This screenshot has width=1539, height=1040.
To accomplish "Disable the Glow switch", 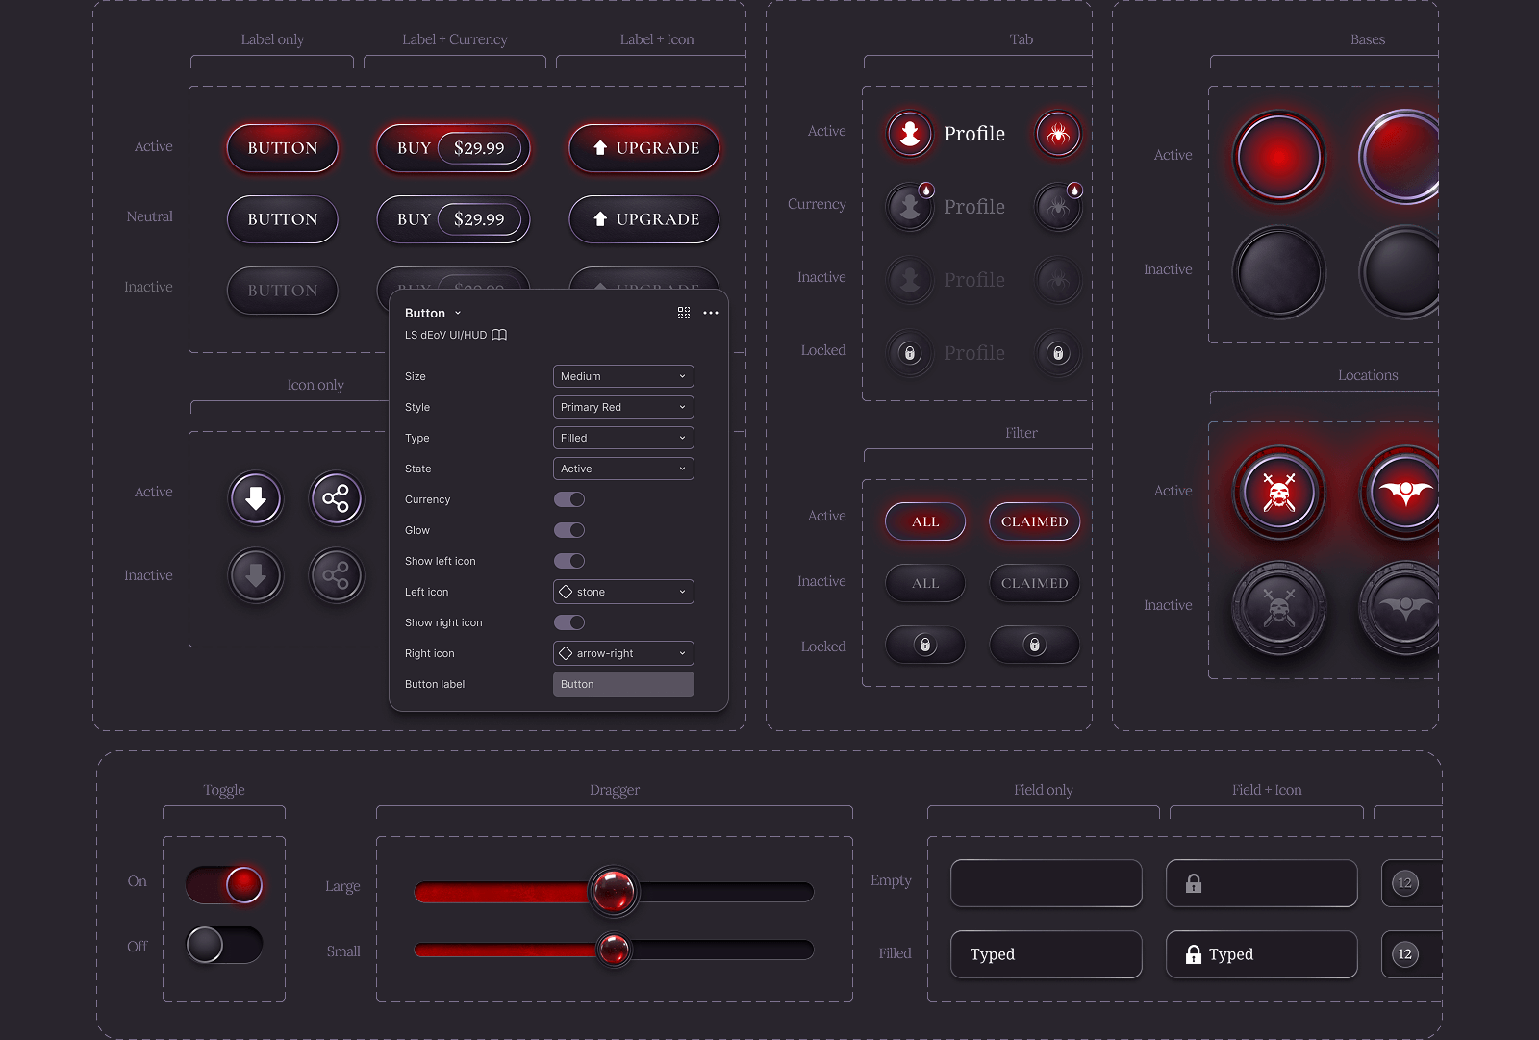I will [569, 530].
